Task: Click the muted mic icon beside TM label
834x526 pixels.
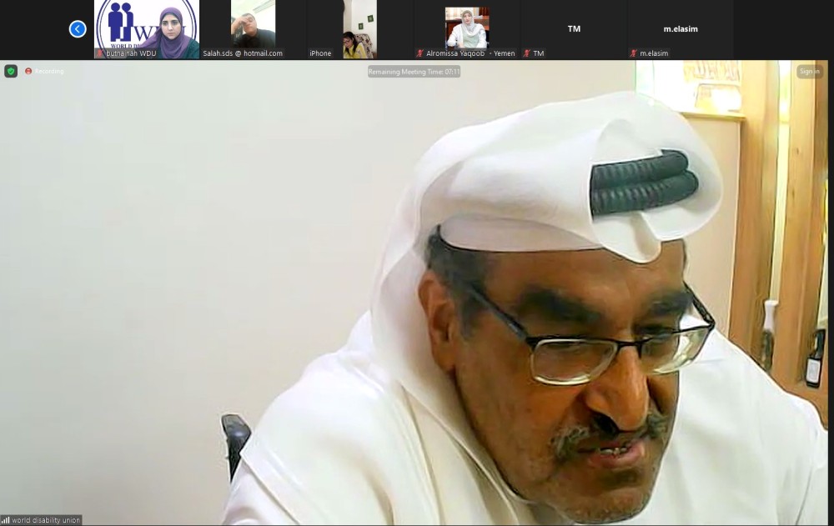Action: point(526,53)
